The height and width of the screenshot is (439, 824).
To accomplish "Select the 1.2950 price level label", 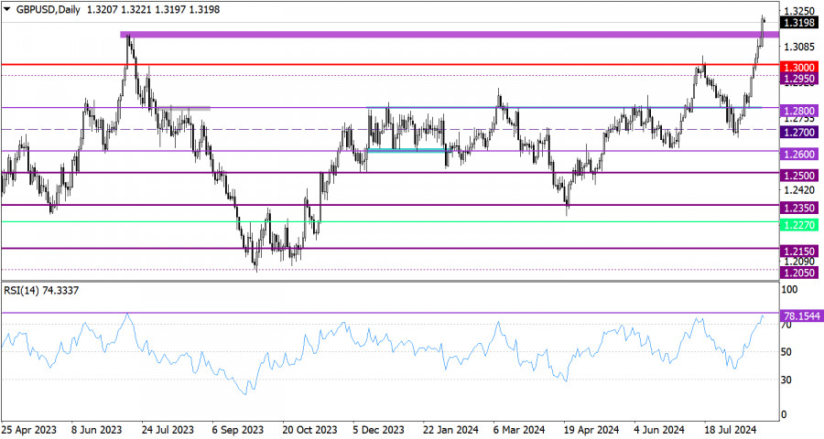I will 799,79.
